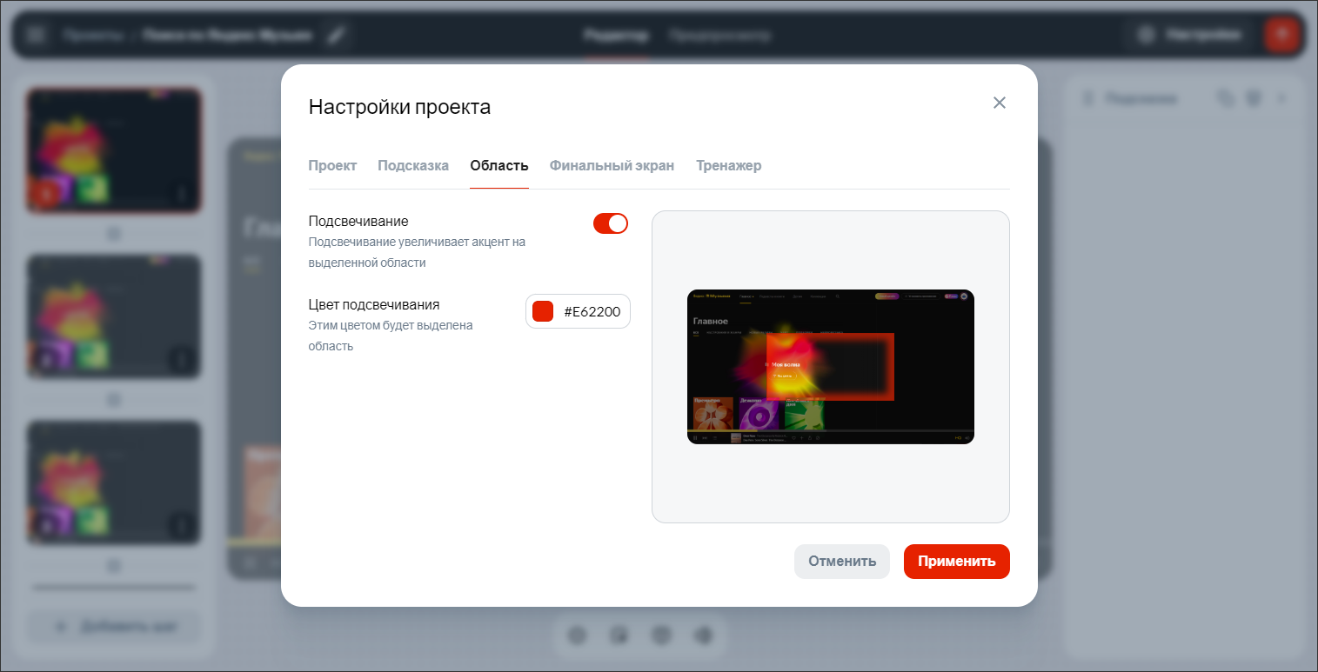The height and width of the screenshot is (672, 1318).
Task: Switch to the Тренажер tab
Action: pos(729,165)
